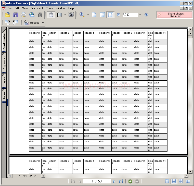Switch to Single Page layout

(167, 181)
